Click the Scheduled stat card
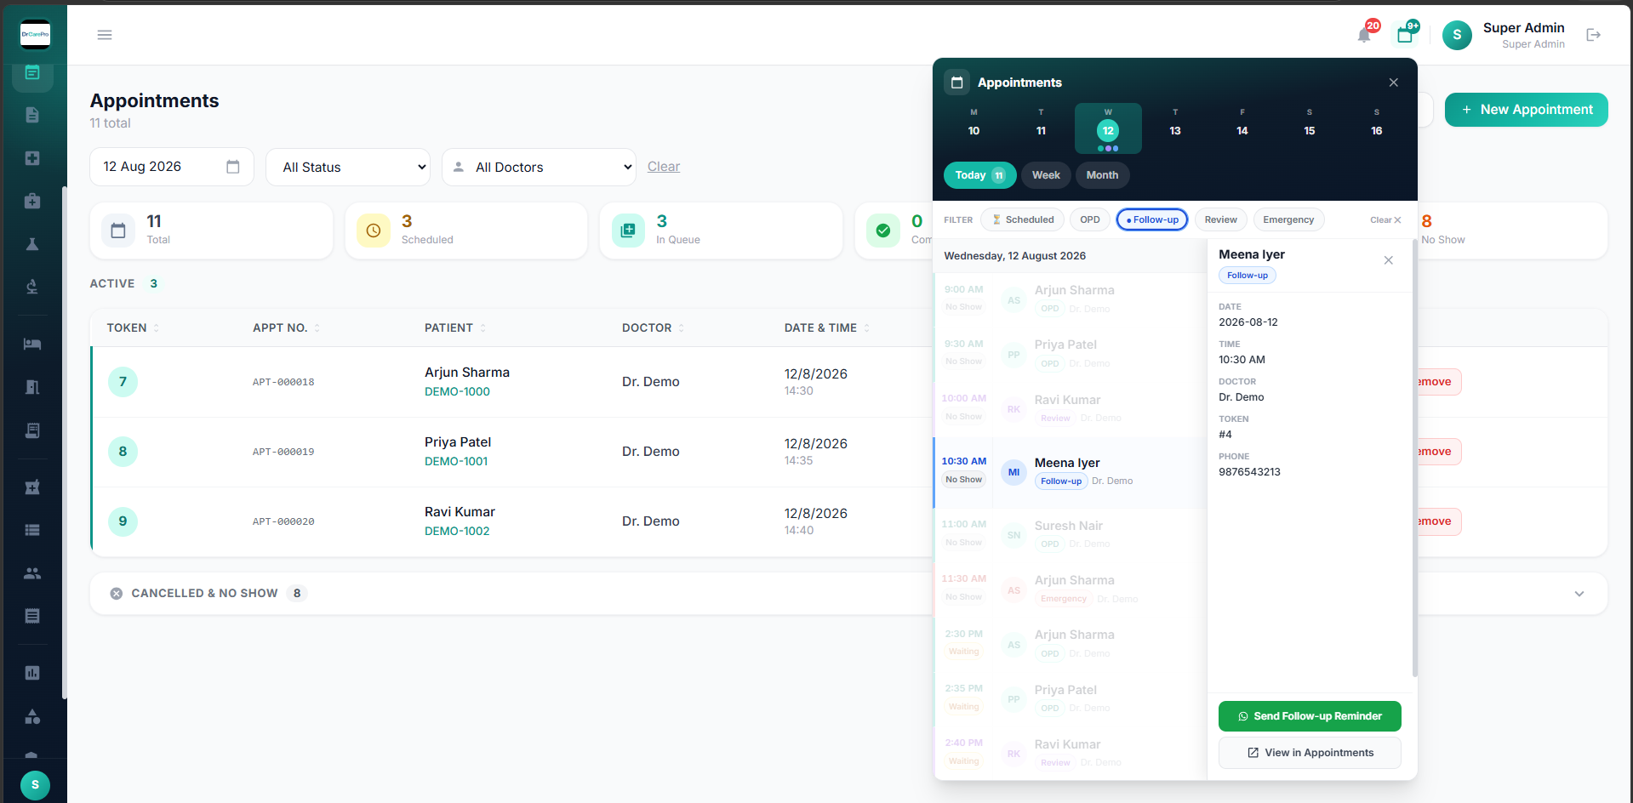 [x=466, y=231]
